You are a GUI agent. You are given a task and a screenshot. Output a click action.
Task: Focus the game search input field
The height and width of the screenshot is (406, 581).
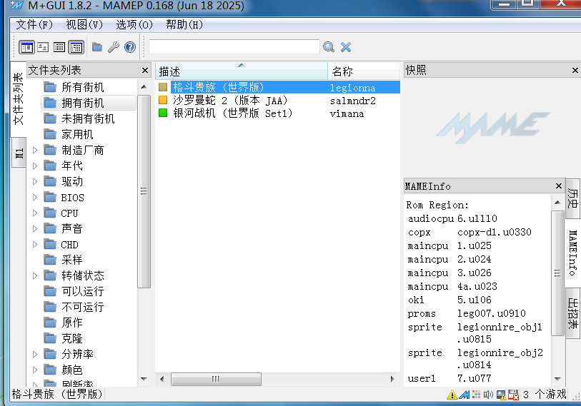(x=234, y=47)
